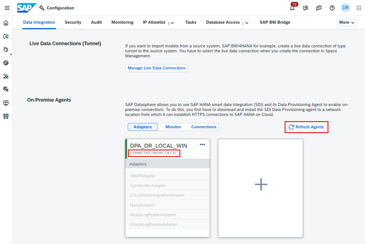Expand the IP Allowlist dropdown arrow
Image resolution: width=365 pixels, height=244 pixels.
click(172, 23)
